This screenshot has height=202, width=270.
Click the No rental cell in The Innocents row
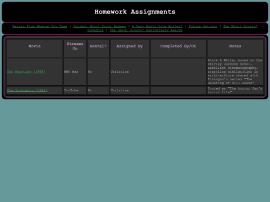click(x=98, y=90)
